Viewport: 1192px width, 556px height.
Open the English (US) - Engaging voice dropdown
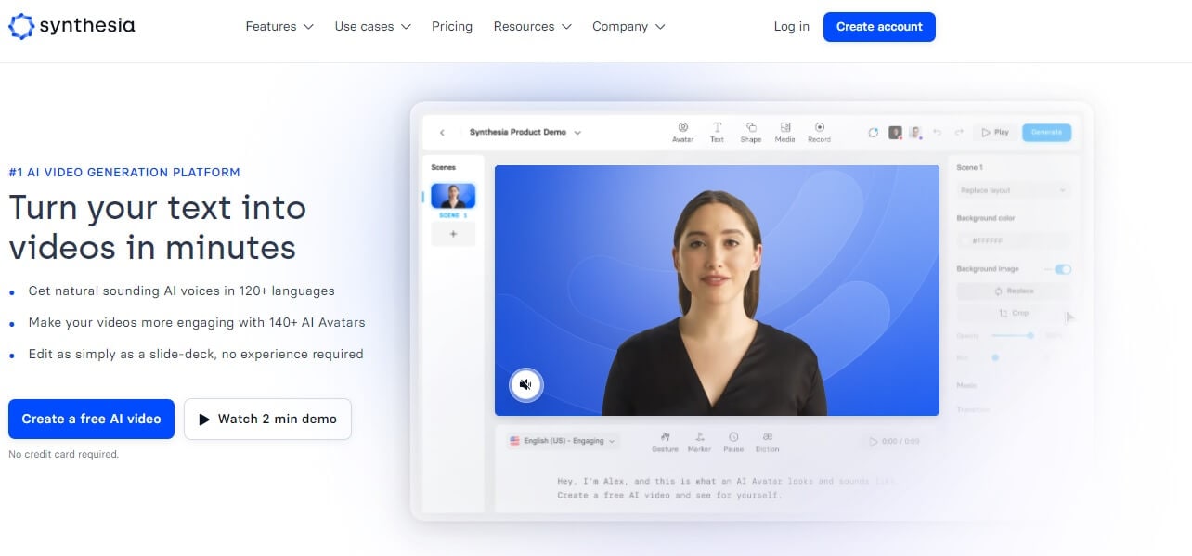(x=563, y=441)
